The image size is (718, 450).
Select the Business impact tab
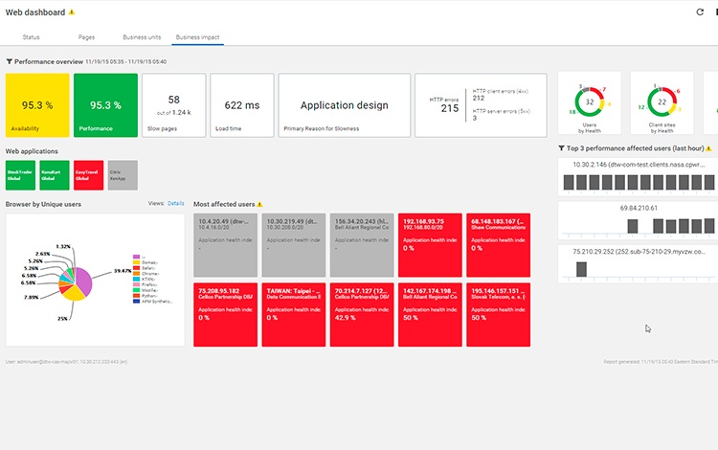[198, 37]
